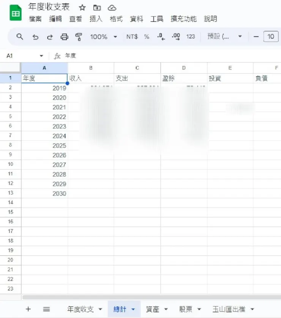Open the 100% zoom dropdown
Screen dimensions: 281x318
coord(104,37)
